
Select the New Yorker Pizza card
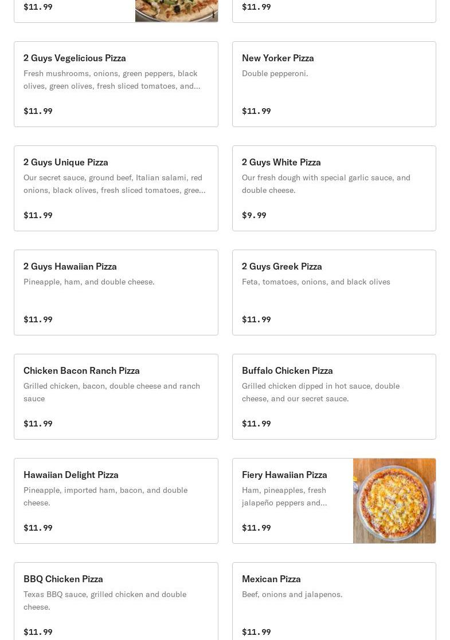334,84
